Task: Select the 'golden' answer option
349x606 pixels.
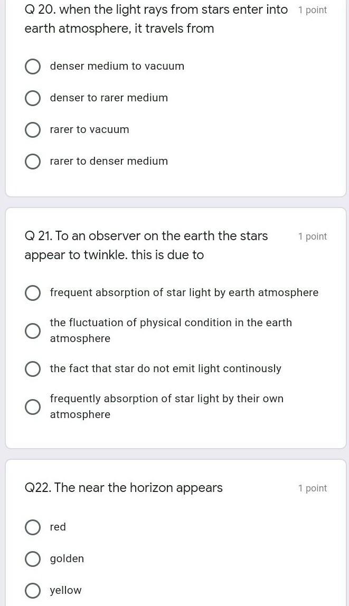Action: pyautogui.click(x=33, y=559)
